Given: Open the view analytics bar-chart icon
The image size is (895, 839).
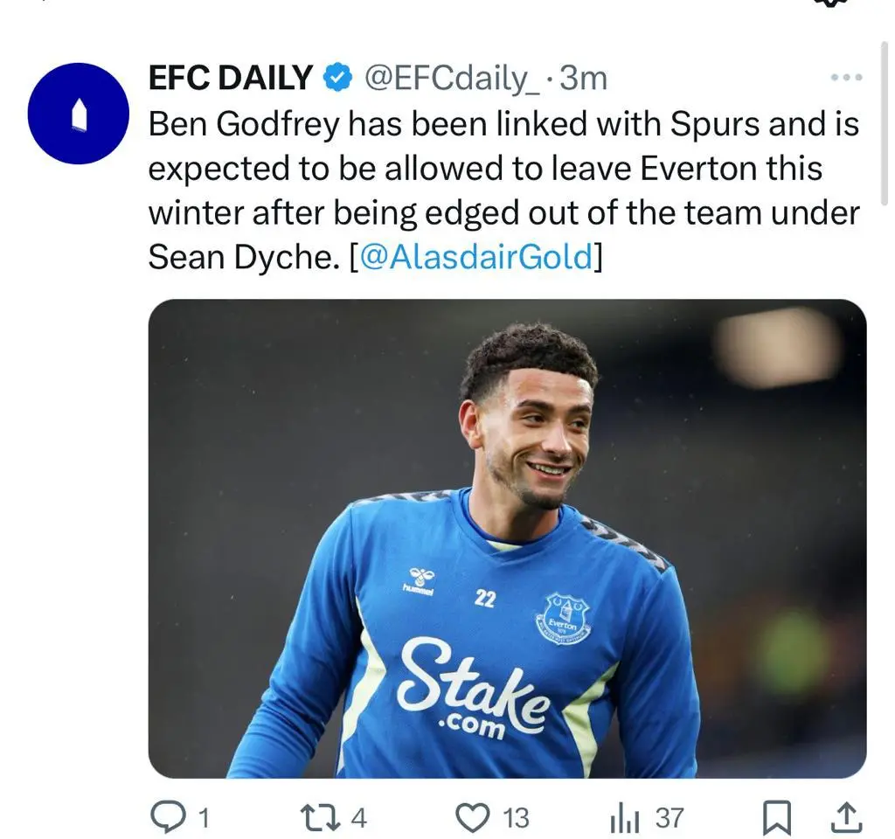Looking at the screenshot, I should tap(624, 819).
